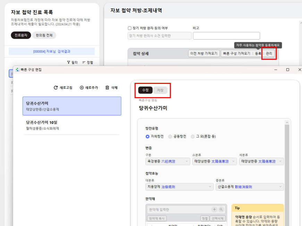Image resolution: width=302 pixels, height=226 pixels.
Task: Open the 세분류 dropdown showing 태양상한증
Action: (x=261, y=162)
